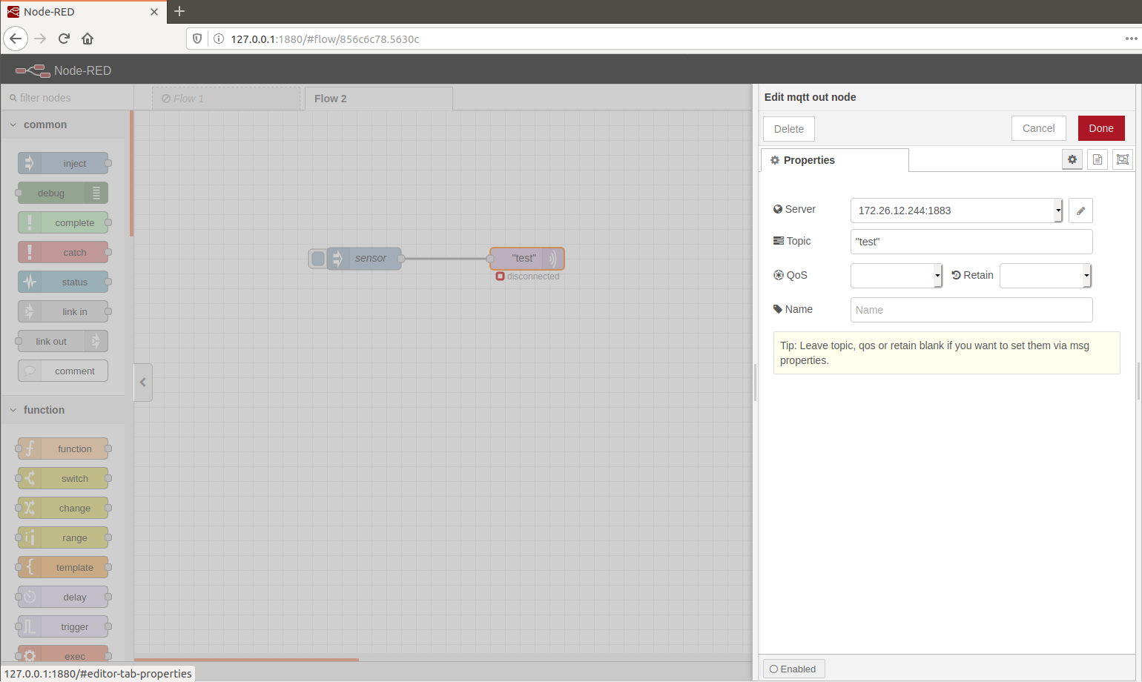
Task: Choose the link out node
Action: 63,341
